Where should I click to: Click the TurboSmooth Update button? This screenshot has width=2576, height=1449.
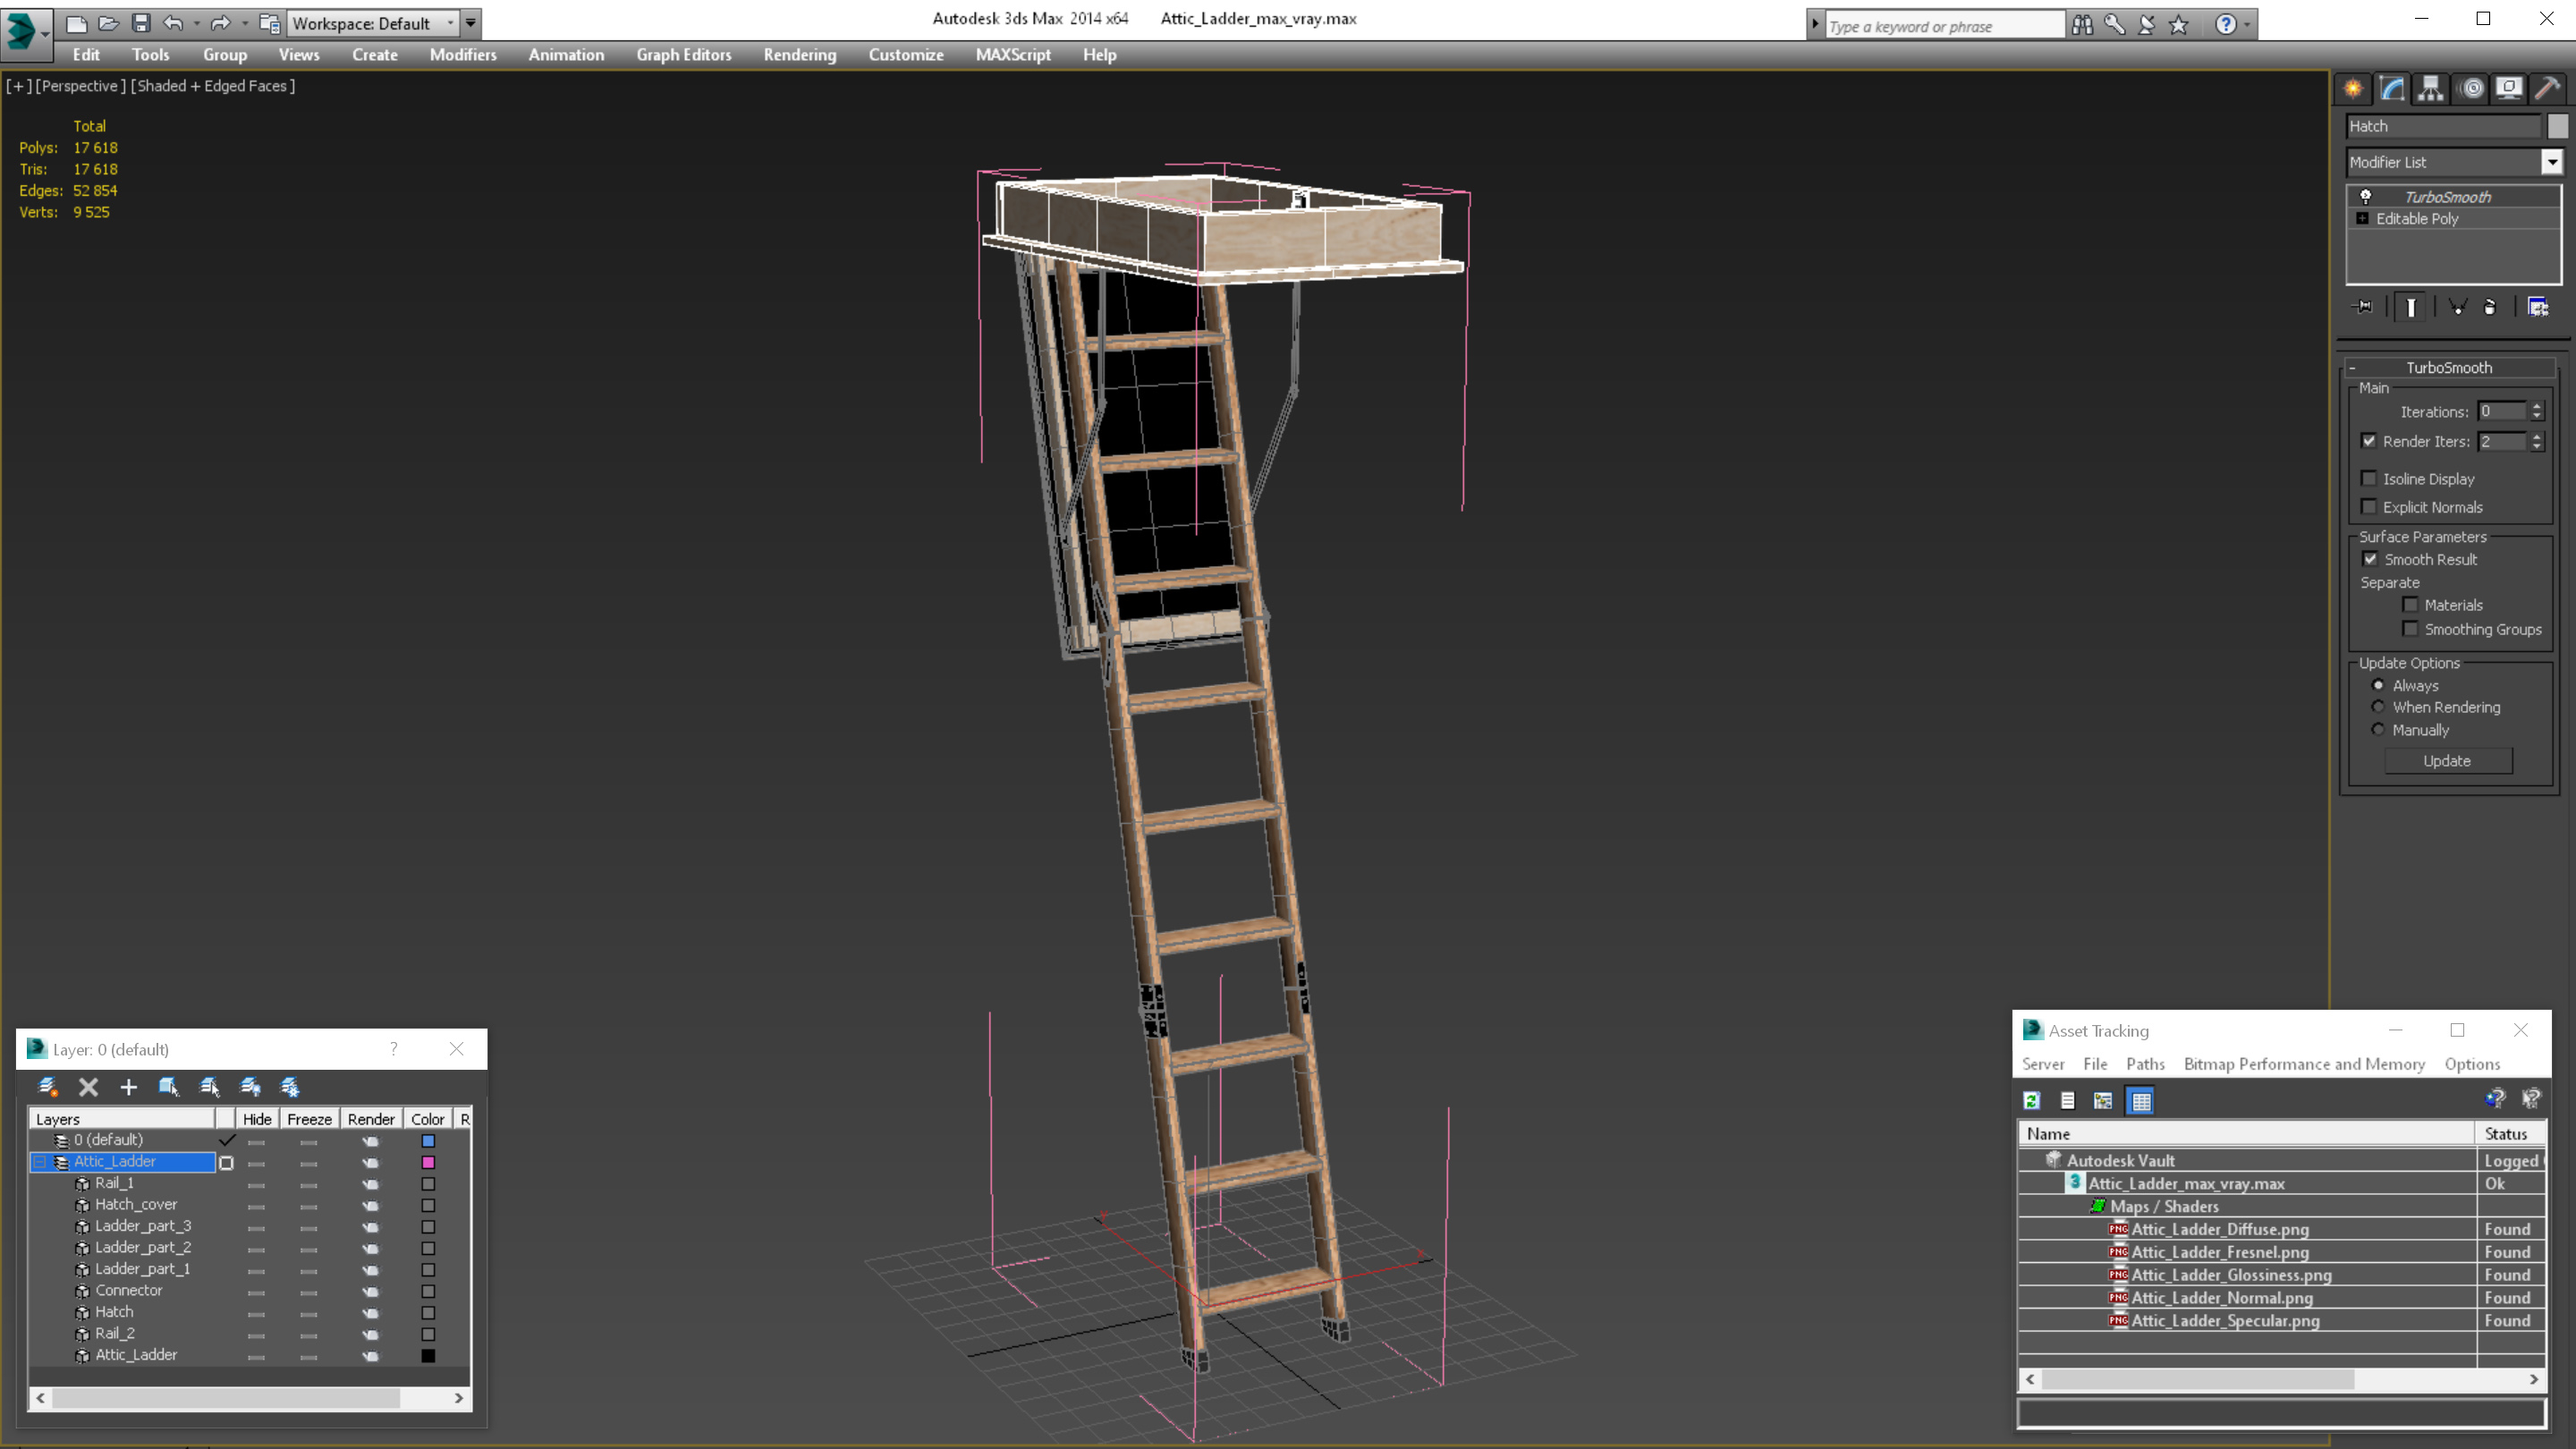[x=2447, y=761]
